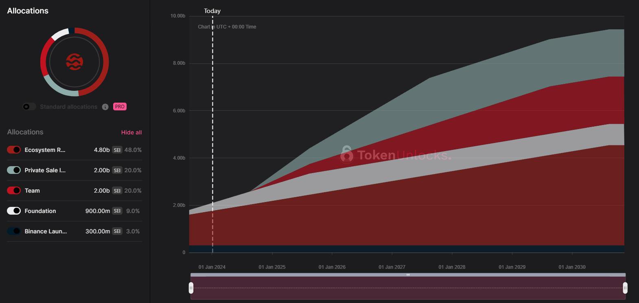Click the Hide all link

point(131,132)
